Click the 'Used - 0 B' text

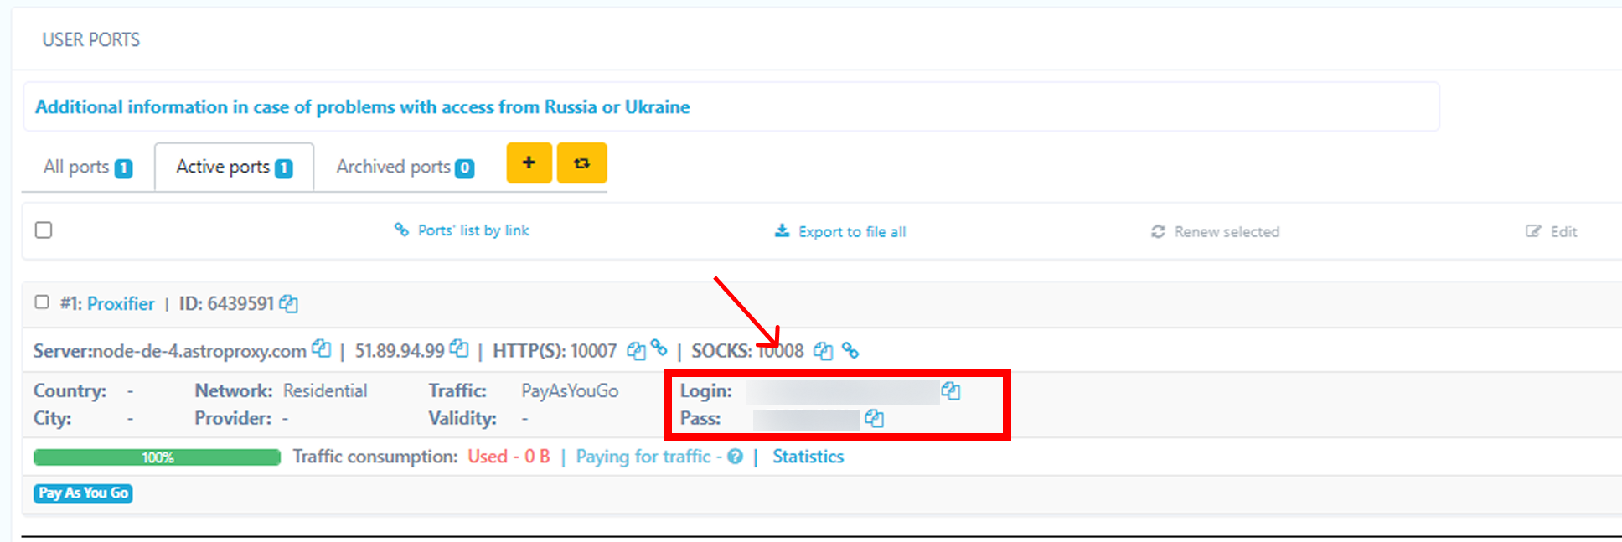coord(509,457)
